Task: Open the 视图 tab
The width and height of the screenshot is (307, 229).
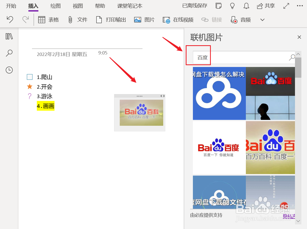Action: coord(78,6)
